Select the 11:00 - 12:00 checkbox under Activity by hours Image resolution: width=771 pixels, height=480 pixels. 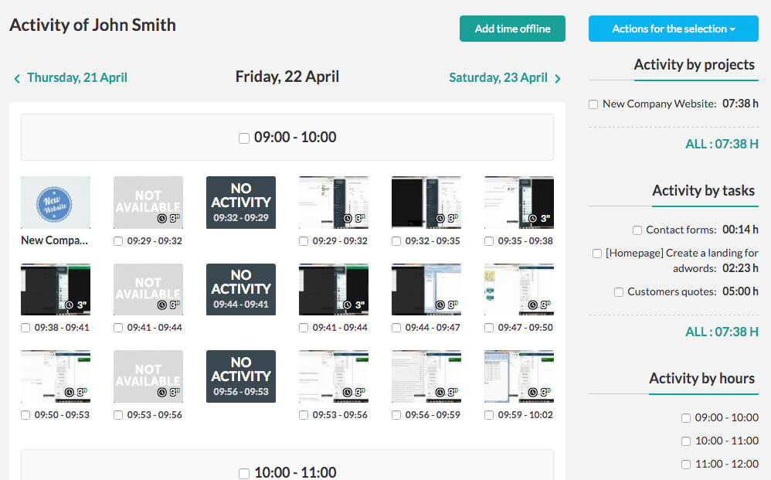point(685,464)
